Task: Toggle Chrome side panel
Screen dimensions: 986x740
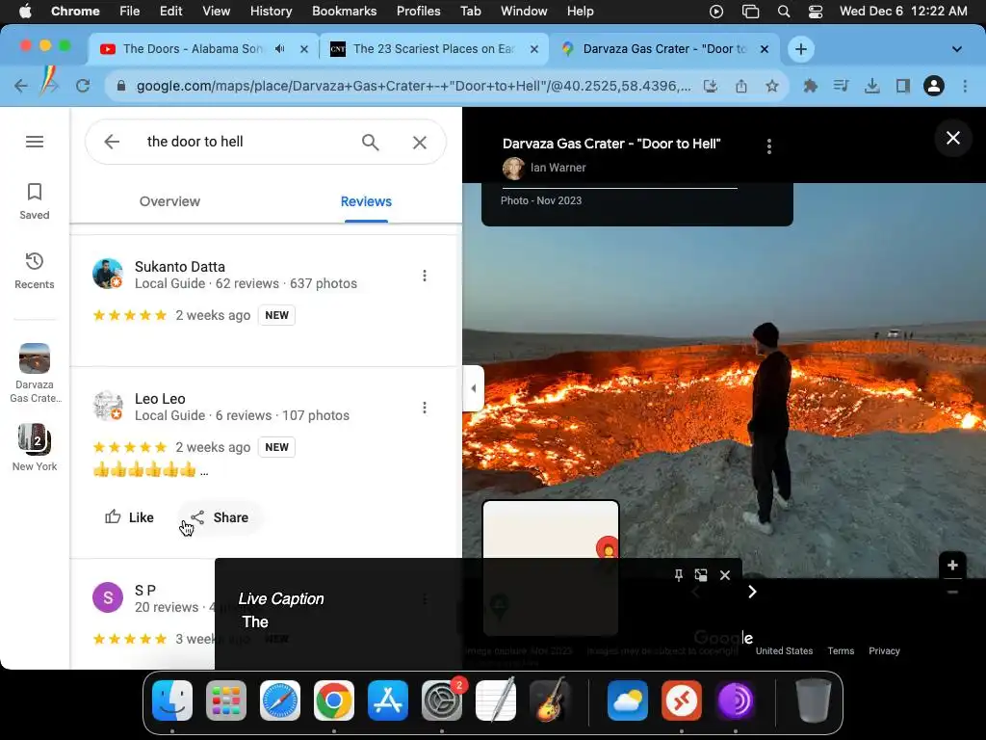Action: pos(903,86)
